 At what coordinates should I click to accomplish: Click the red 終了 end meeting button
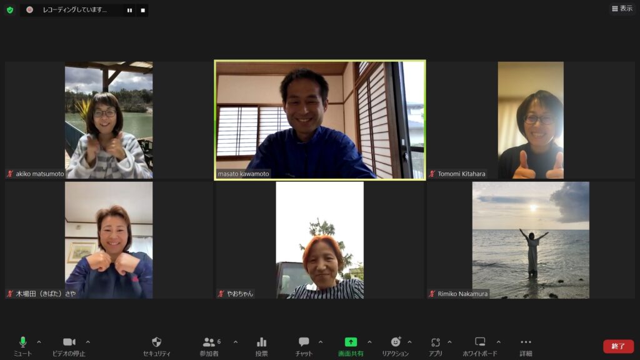tap(618, 346)
